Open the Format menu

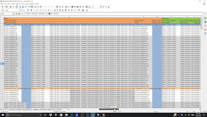click(x=18, y=4)
